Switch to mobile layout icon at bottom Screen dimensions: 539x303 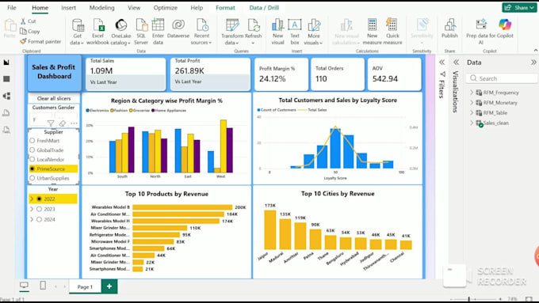point(43,286)
